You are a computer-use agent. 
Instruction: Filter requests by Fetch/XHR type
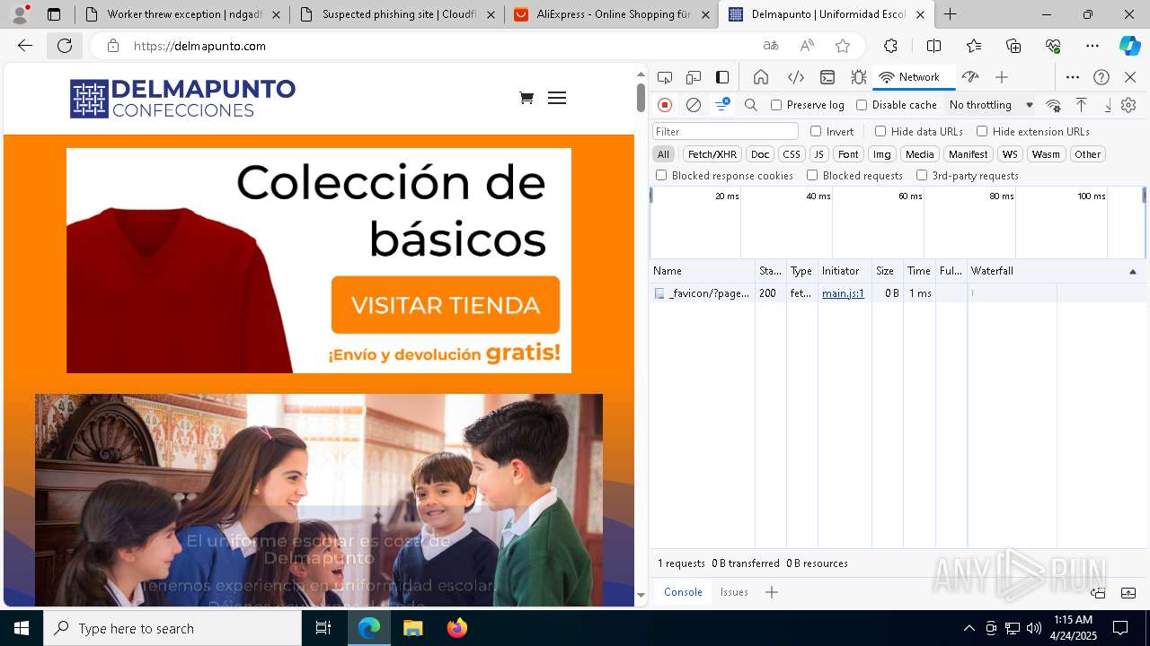[x=712, y=154]
